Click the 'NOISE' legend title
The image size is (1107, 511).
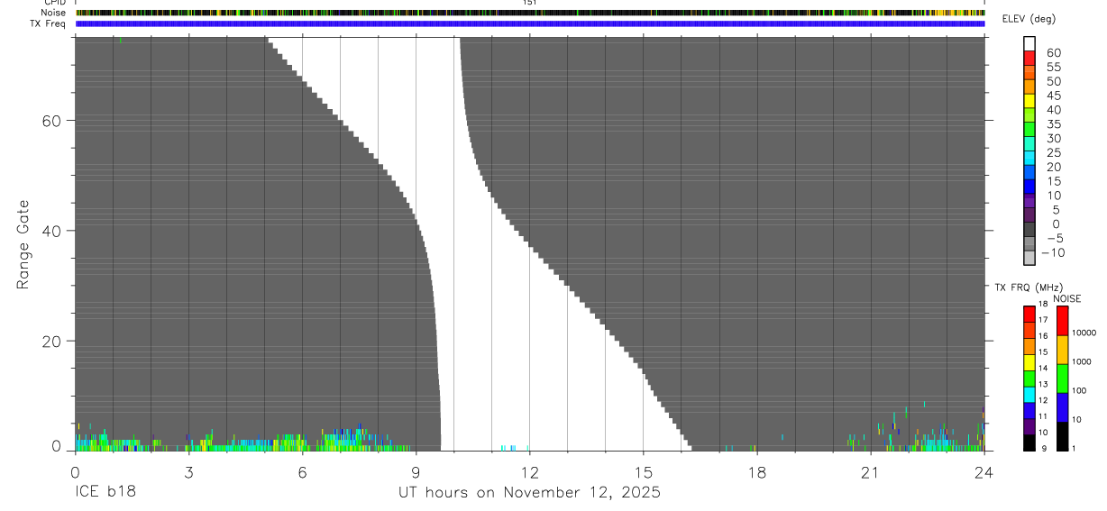tap(1067, 299)
